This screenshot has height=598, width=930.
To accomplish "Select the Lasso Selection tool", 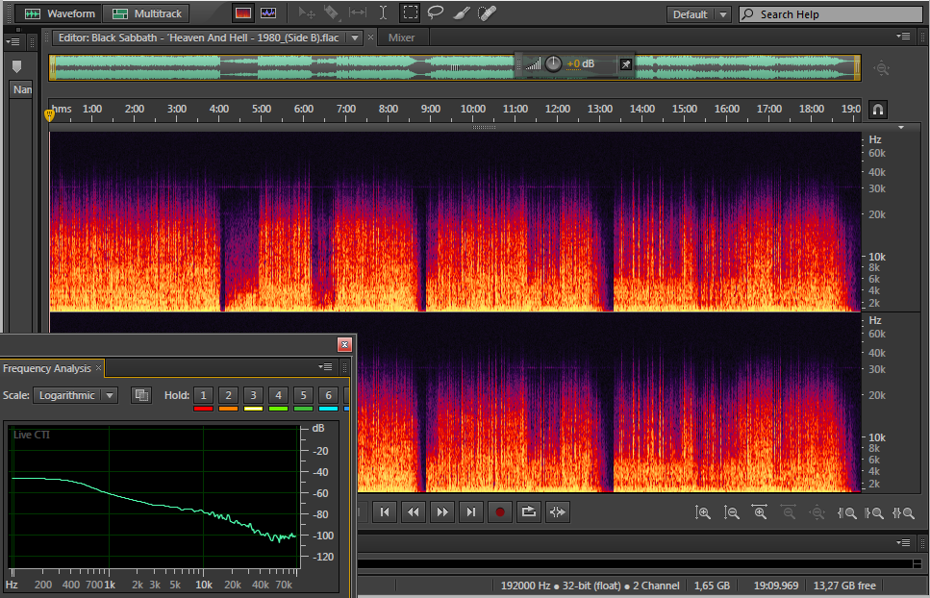I will coord(436,13).
